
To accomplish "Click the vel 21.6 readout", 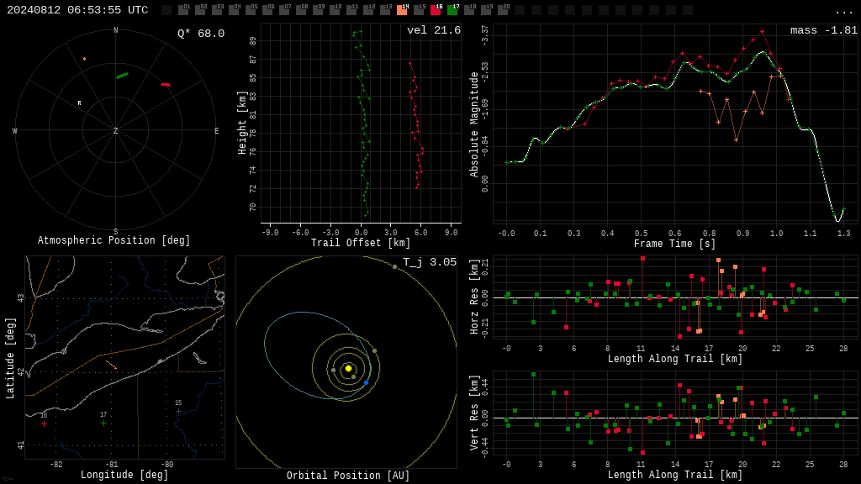I will (x=434, y=30).
